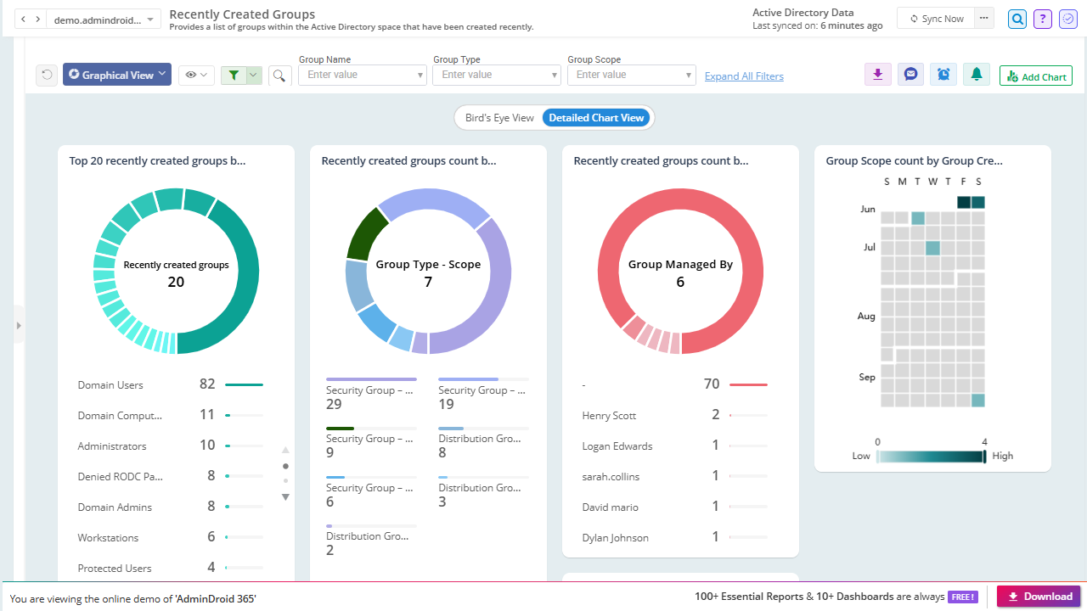Screen dimensions: 1087x611
Task: Click the Protected Users legend row
Action: [x=170, y=568]
